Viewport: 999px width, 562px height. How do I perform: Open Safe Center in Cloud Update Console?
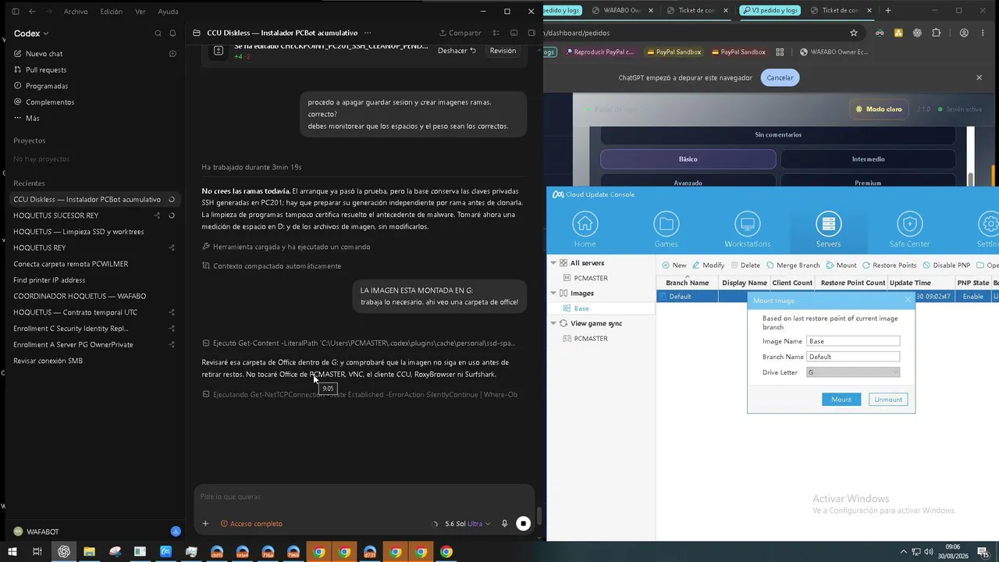(909, 230)
